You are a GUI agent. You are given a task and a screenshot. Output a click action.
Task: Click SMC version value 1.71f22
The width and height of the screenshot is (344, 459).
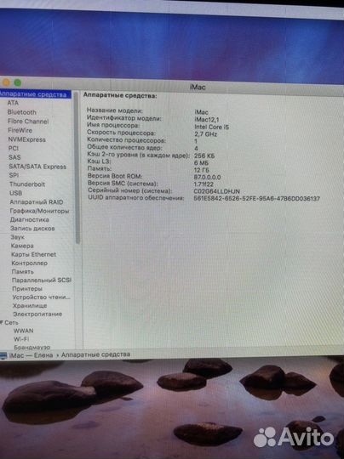tap(204, 184)
